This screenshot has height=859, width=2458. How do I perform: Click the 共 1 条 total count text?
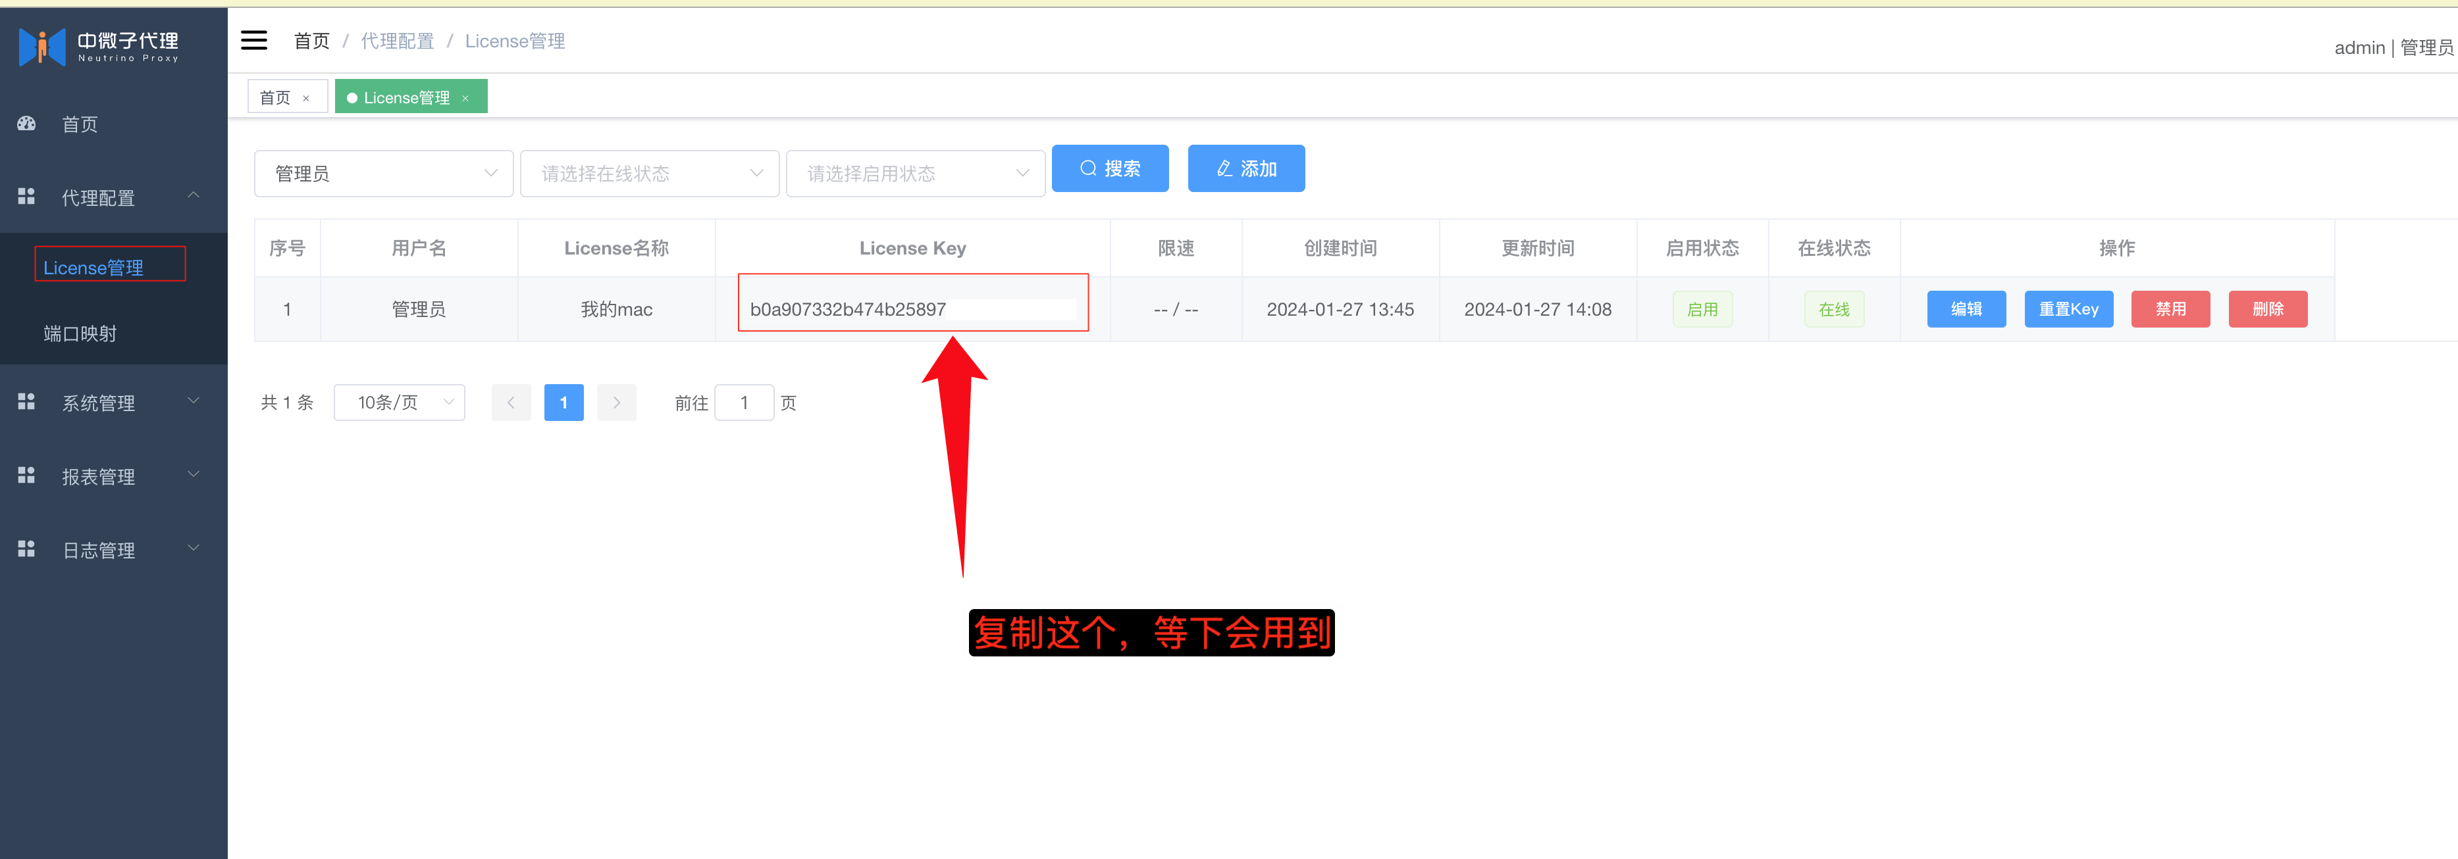(287, 403)
